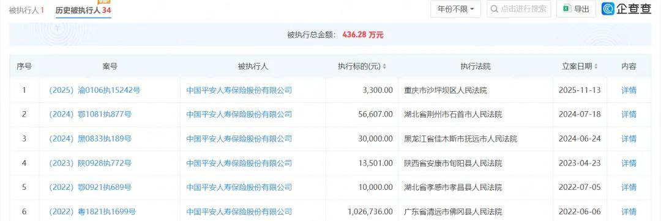Sort by 执行标的(元) column arrows
Image resolution: width=661 pixels, height=221 pixels.
[384, 67]
